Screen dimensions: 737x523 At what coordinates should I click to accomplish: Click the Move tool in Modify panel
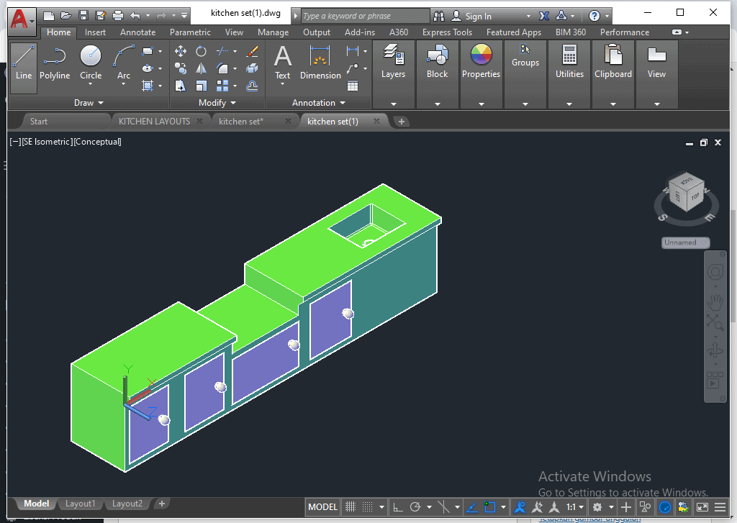pos(181,51)
